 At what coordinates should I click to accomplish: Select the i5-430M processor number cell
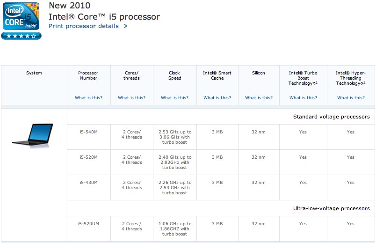tap(88, 183)
